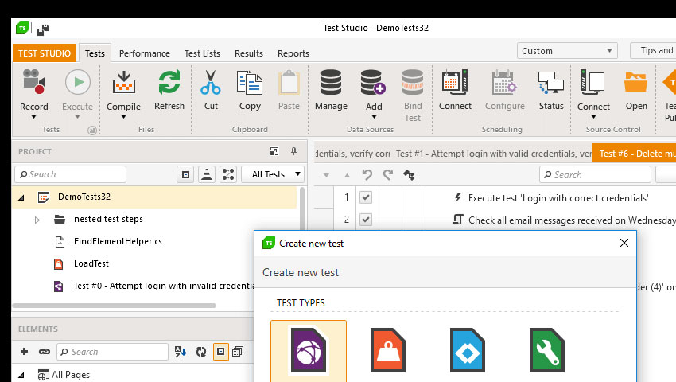
Task: Click the Project panel search field
Action: pos(71,174)
